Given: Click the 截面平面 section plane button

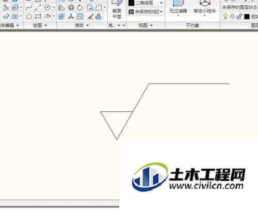Looking at the screenshot, I should tap(117, 10).
